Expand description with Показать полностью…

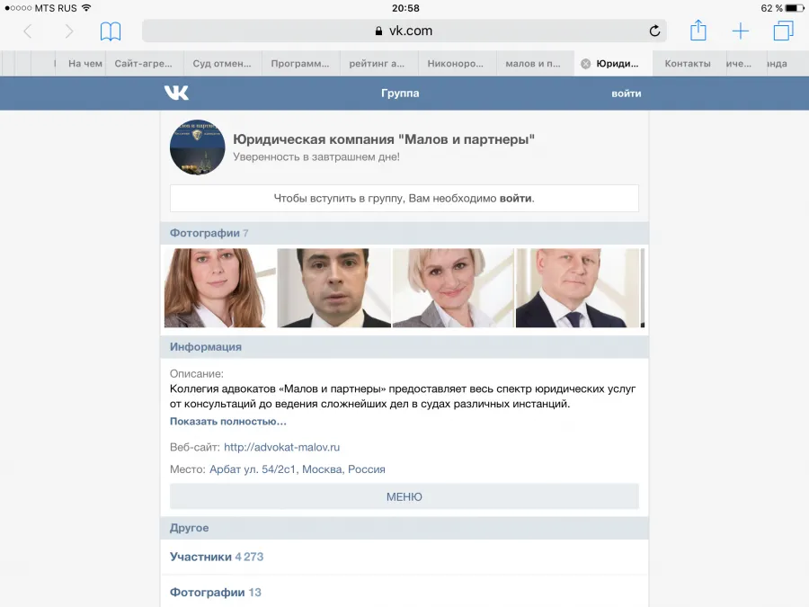[x=228, y=421]
